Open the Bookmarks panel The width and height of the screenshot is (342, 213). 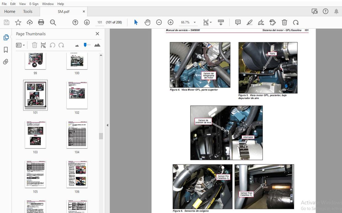click(6, 49)
